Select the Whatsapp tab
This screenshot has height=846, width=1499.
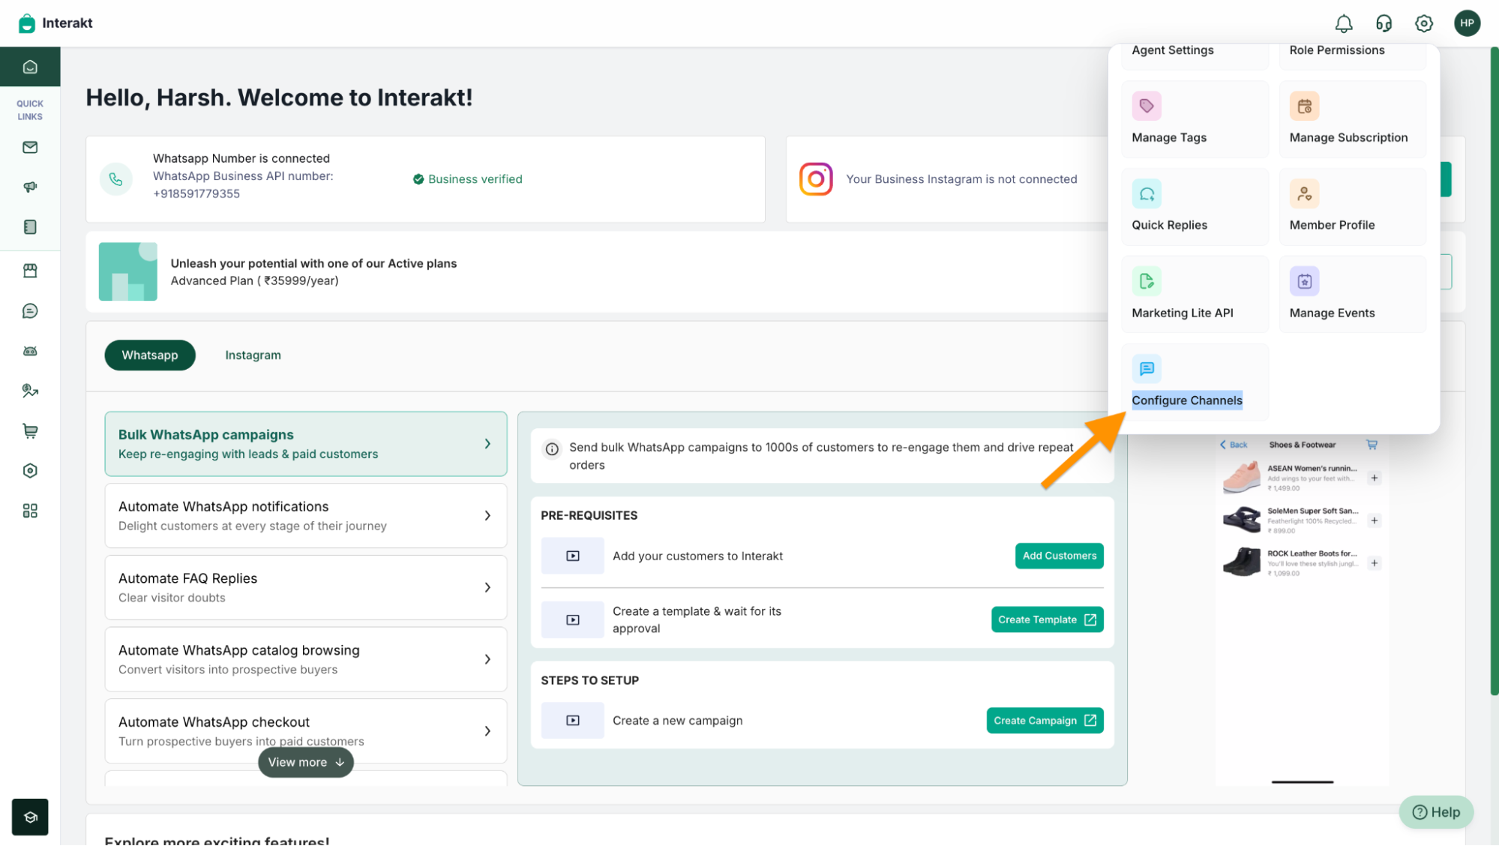coord(150,355)
